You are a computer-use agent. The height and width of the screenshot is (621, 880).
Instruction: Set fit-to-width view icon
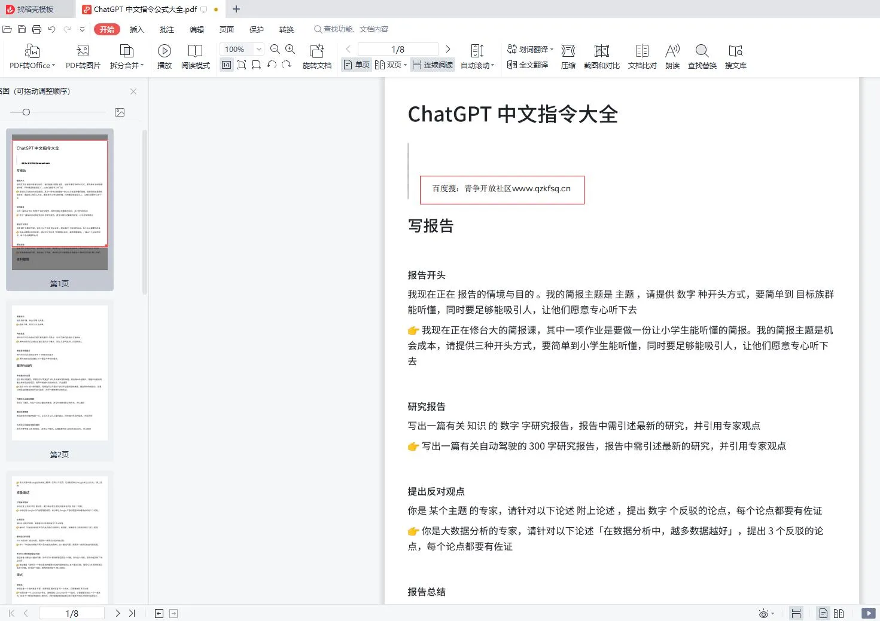tap(256, 65)
